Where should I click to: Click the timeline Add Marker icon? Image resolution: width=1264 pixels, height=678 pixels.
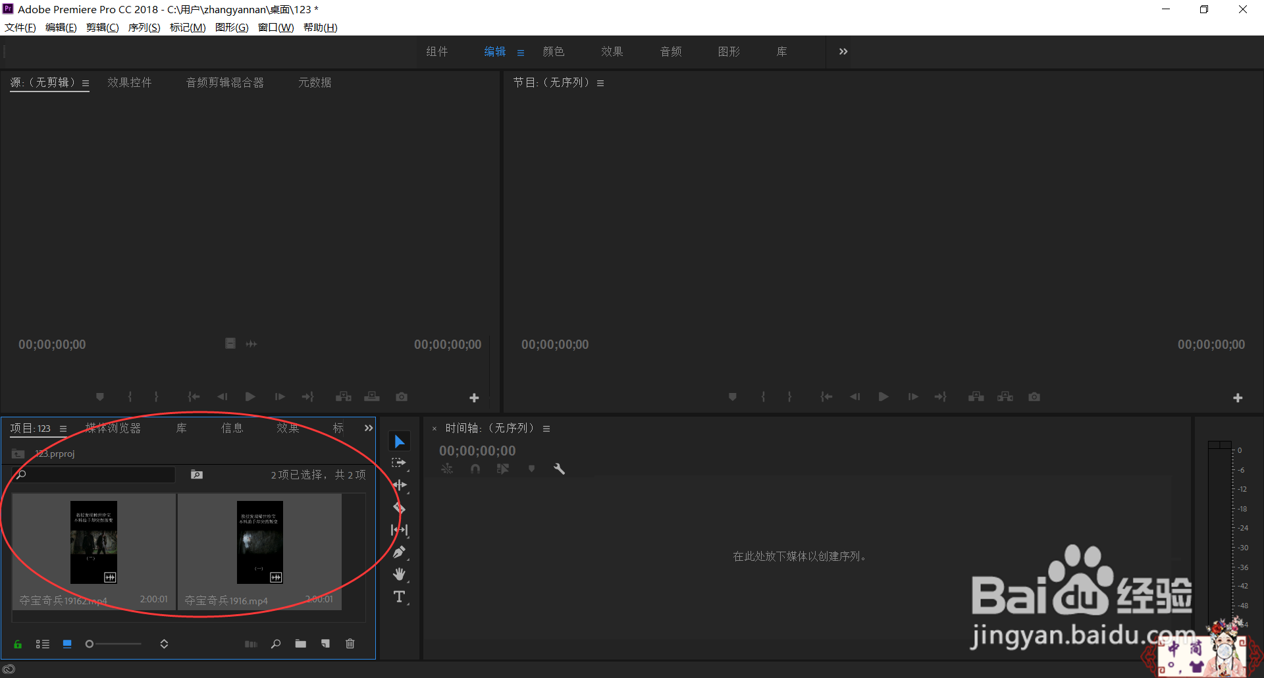pyautogui.click(x=531, y=469)
